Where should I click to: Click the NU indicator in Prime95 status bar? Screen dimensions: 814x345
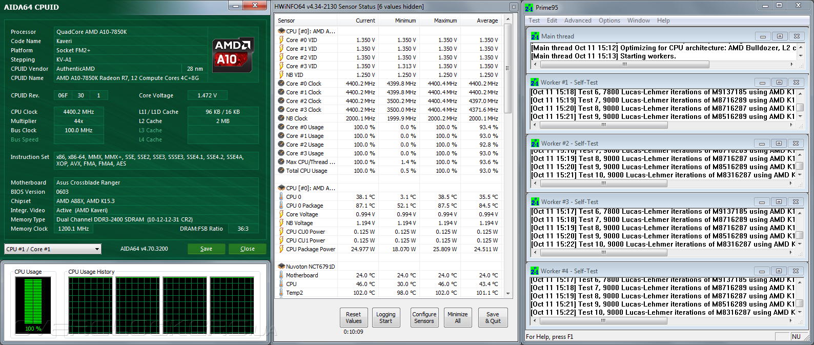(796, 337)
